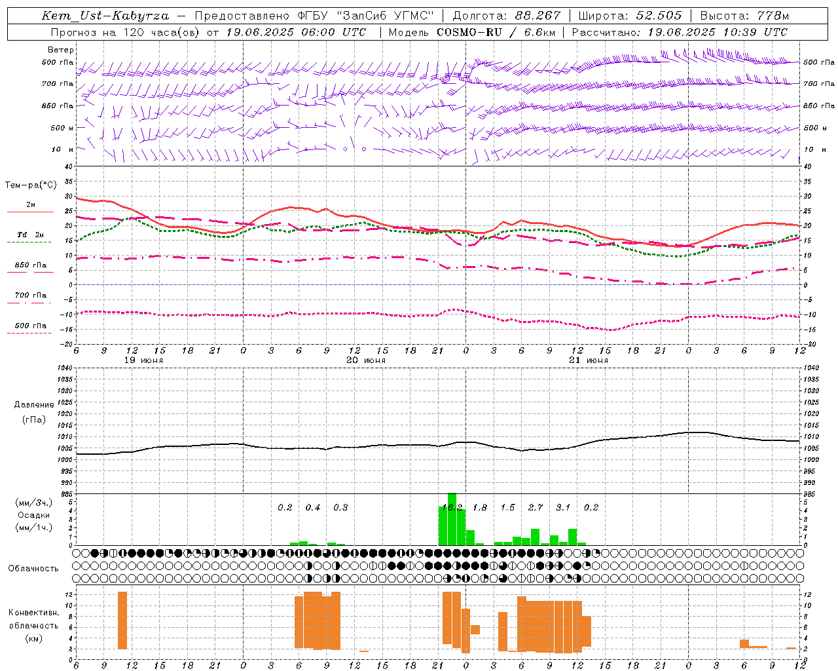This screenshot has width=838, height=671.
Task: Click the 2м temperature legend label
Action: (x=31, y=205)
